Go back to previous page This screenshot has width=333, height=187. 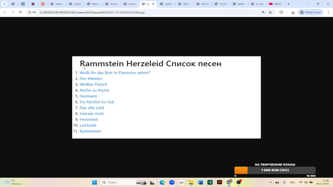5,12
